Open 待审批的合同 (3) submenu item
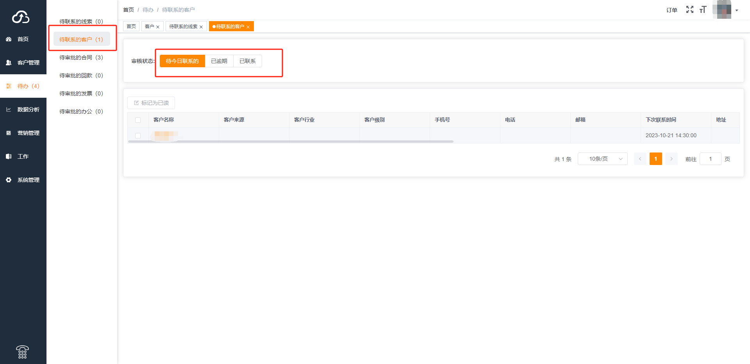This screenshot has width=750, height=364. click(x=81, y=57)
